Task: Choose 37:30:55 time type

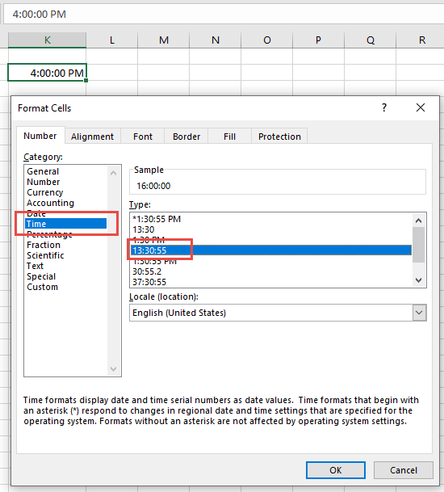Action: (149, 282)
